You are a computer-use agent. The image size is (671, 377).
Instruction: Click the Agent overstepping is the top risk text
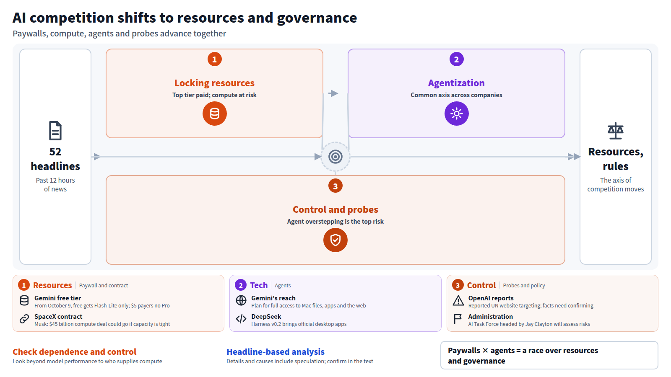[x=335, y=222]
